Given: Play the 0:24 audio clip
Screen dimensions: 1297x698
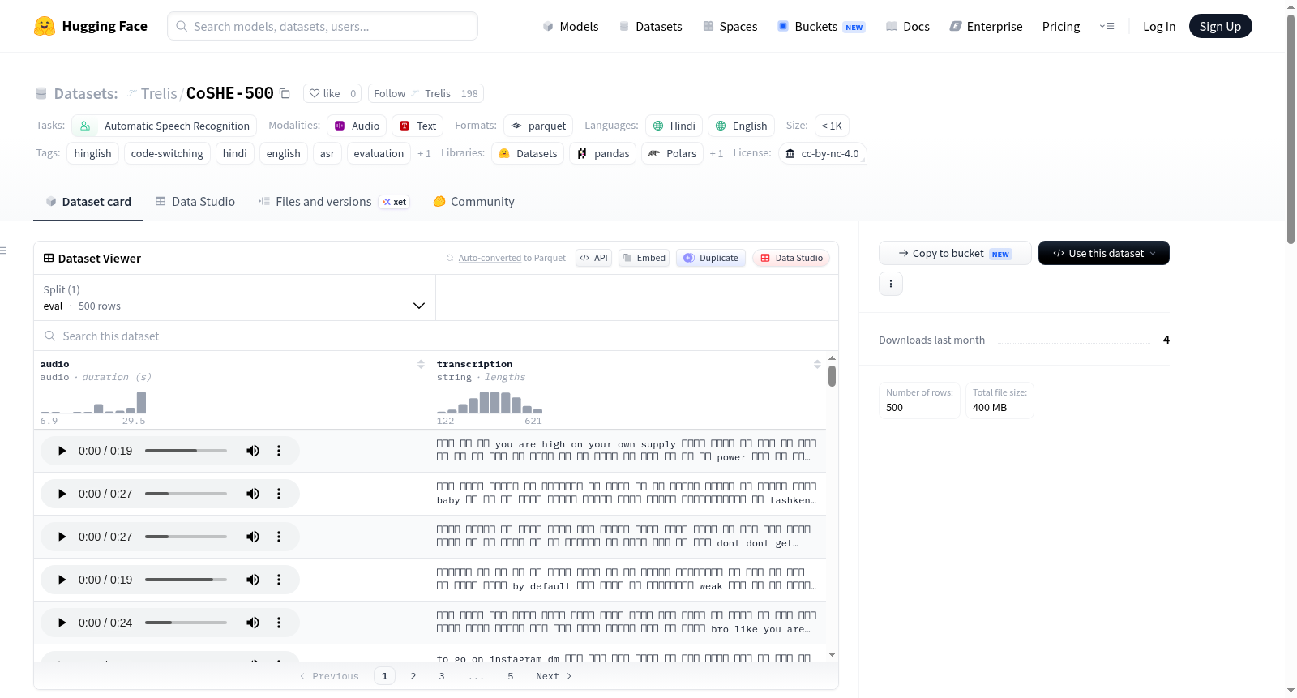Looking at the screenshot, I should (x=62, y=623).
